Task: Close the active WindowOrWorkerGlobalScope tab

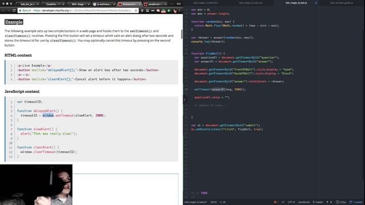Action: pyautogui.click(x=140, y=4)
